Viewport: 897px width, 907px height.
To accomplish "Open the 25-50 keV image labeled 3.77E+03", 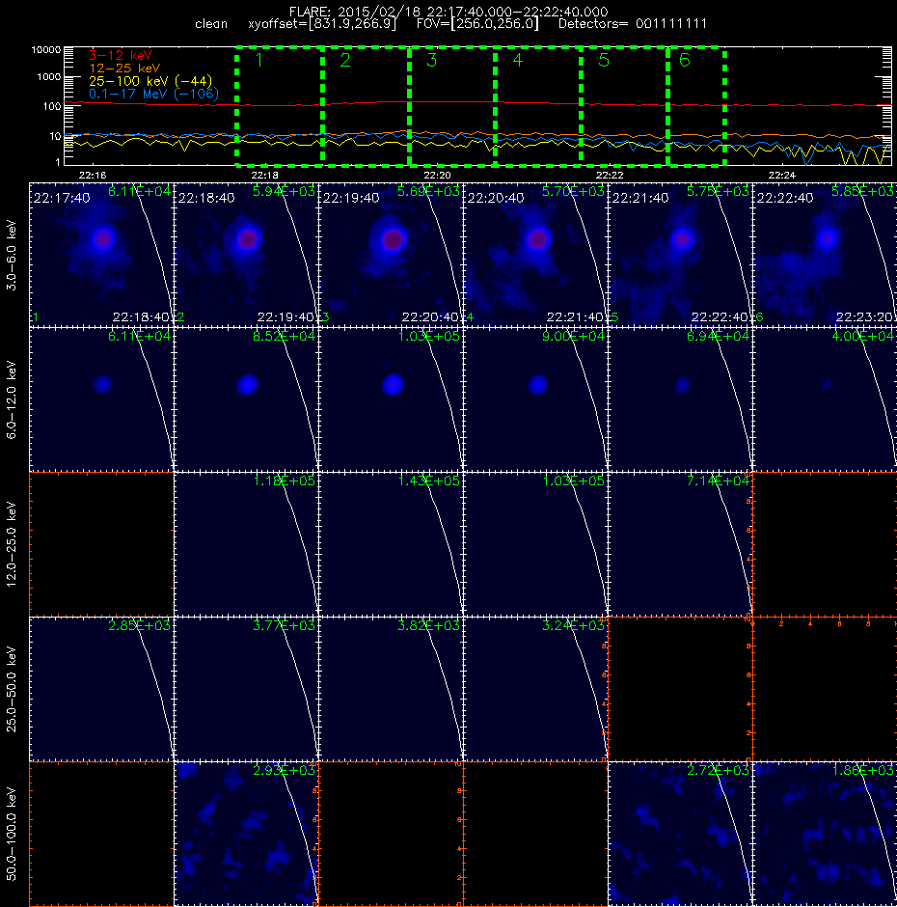I will pos(246,689).
